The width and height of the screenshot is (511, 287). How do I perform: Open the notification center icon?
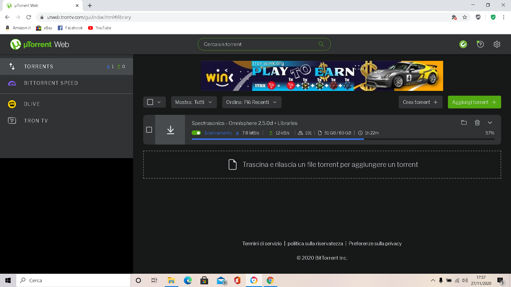(500, 280)
